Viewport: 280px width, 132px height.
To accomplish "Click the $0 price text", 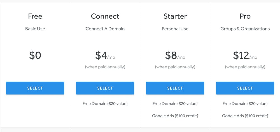I will point(35,55).
